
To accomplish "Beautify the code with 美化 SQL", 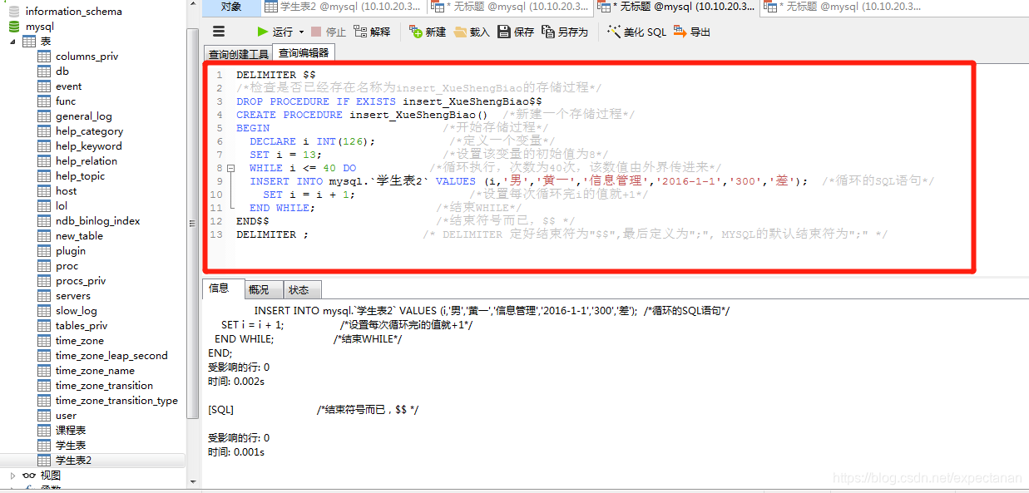I will [636, 32].
